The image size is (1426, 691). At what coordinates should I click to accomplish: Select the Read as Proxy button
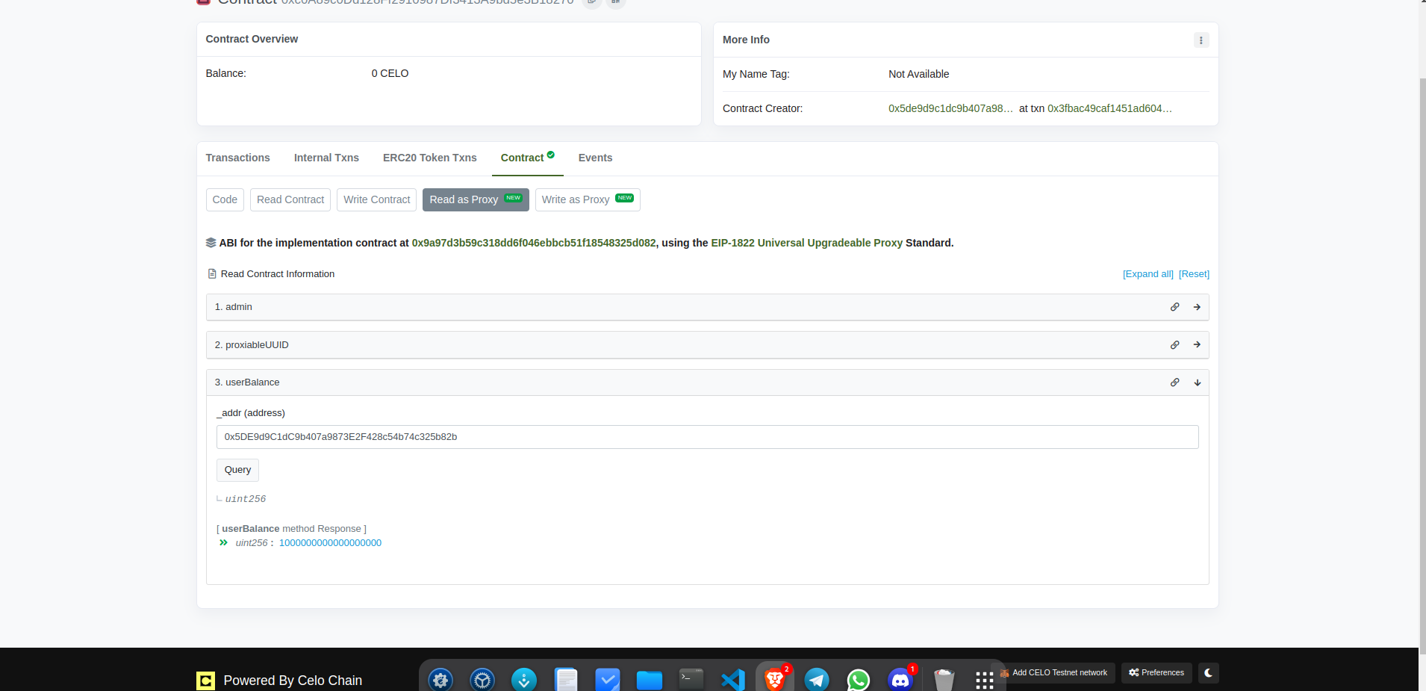click(x=476, y=199)
